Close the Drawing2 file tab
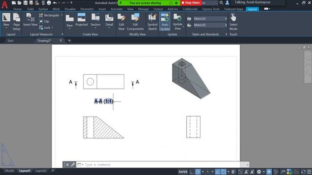Image resolution: width=312 pixels, height=175 pixels. tap(60, 40)
